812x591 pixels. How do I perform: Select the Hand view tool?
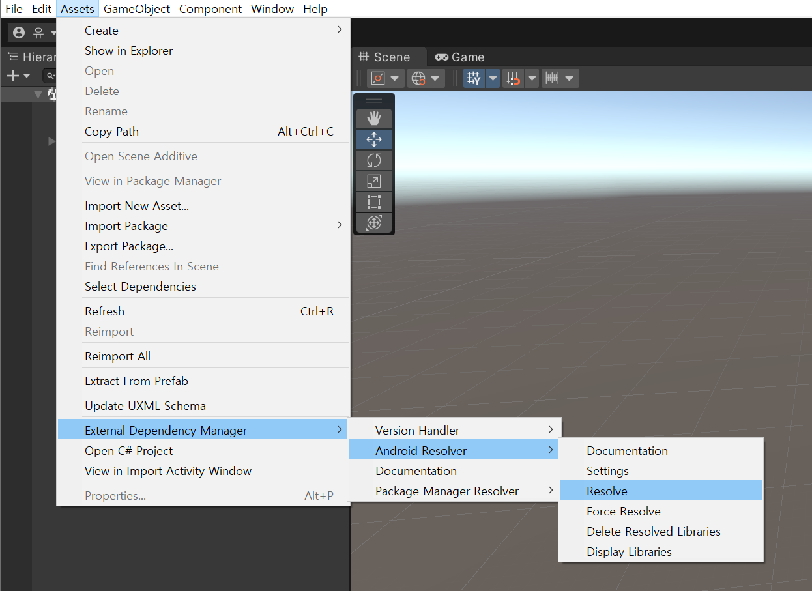pyautogui.click(x=374, y=119)
